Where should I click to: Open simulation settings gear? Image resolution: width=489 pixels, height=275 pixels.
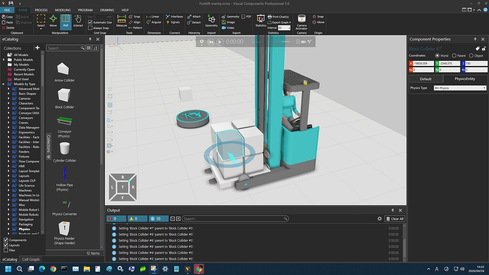pos(202,42)
